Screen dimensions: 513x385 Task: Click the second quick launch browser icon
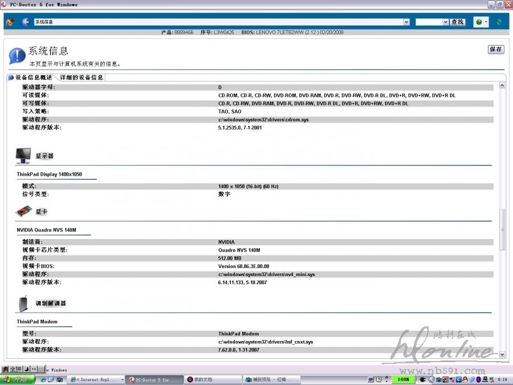[x=51, y=379]
